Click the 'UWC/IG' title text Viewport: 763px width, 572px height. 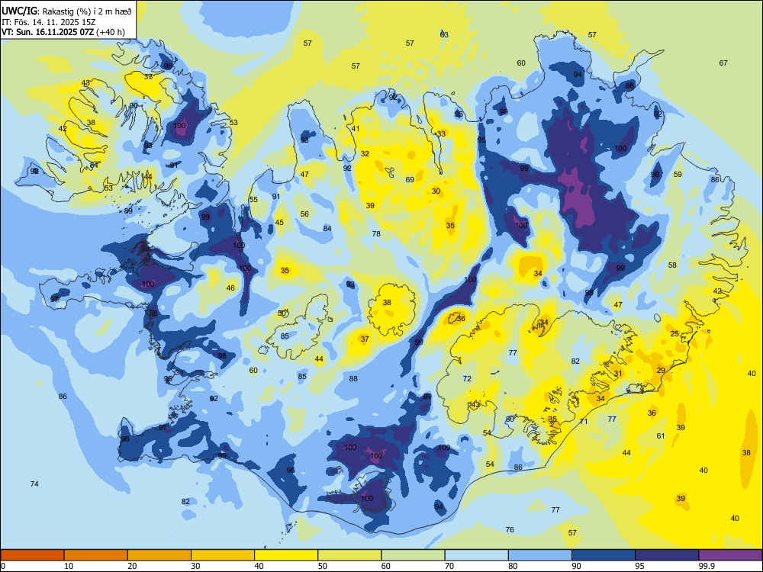pyautogui.click(x=20, y=11)
